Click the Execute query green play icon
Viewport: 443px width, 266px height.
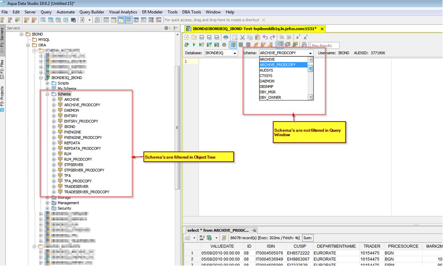pos(194,45)
